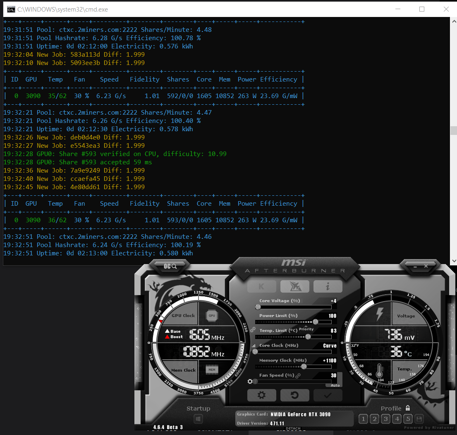Viewport: 457px width, 435px height.
Task: Toggle Apply at Windows Startup icon
Action: (x=198, y=419)
